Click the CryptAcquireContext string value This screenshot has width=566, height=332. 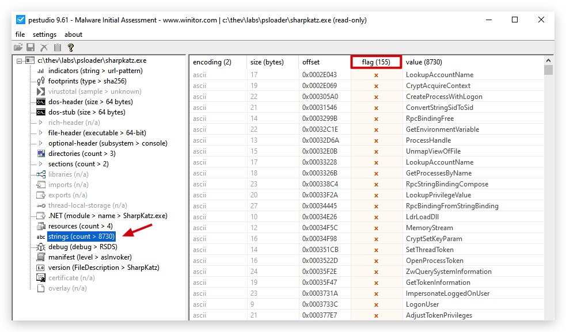pos(438,86)
